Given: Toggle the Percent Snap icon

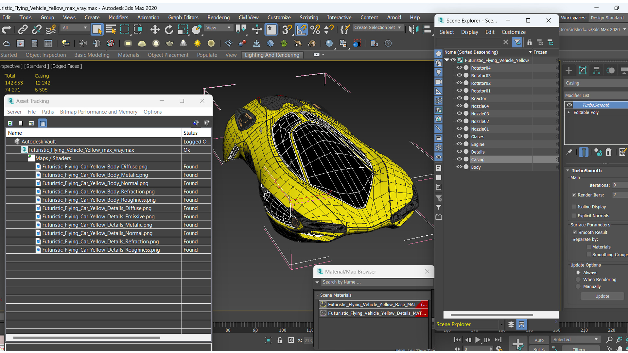Looking at the screenshot, I should tap(315, 30).
